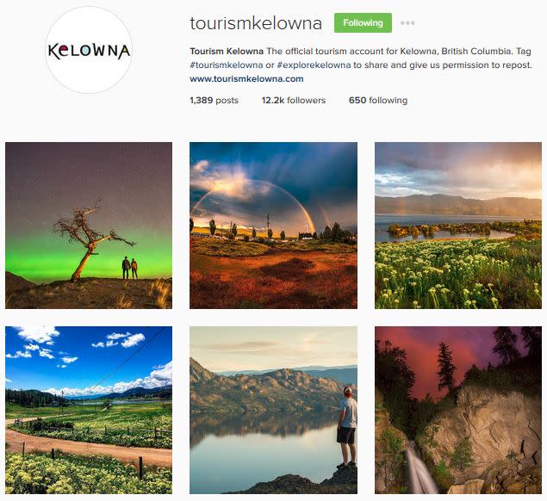Click the #explorekelowna hashtag
Screen dimensions: 547x501
(314, 65)
